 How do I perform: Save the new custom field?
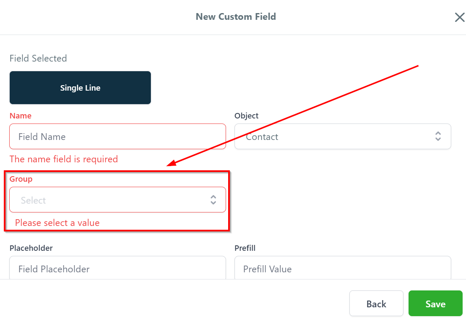click(435, 304)
